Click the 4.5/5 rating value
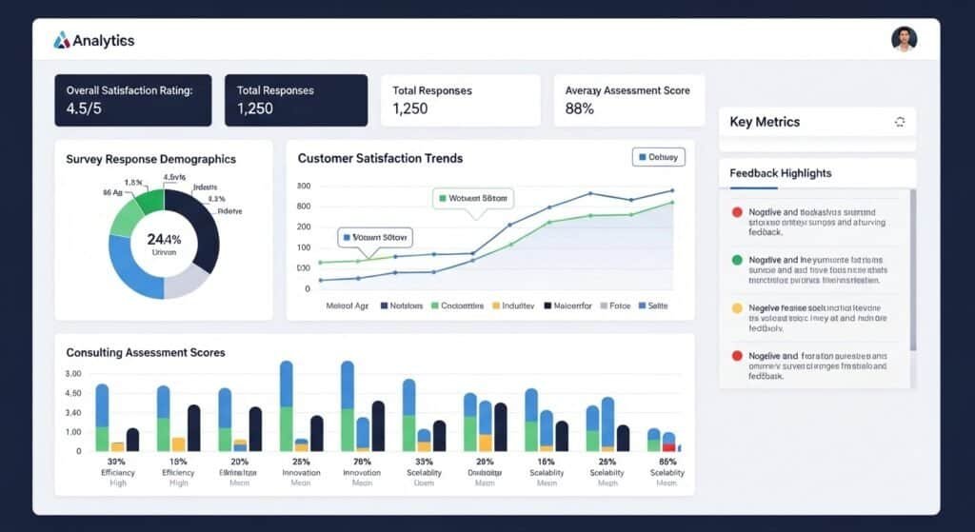 tap(84, 108)
